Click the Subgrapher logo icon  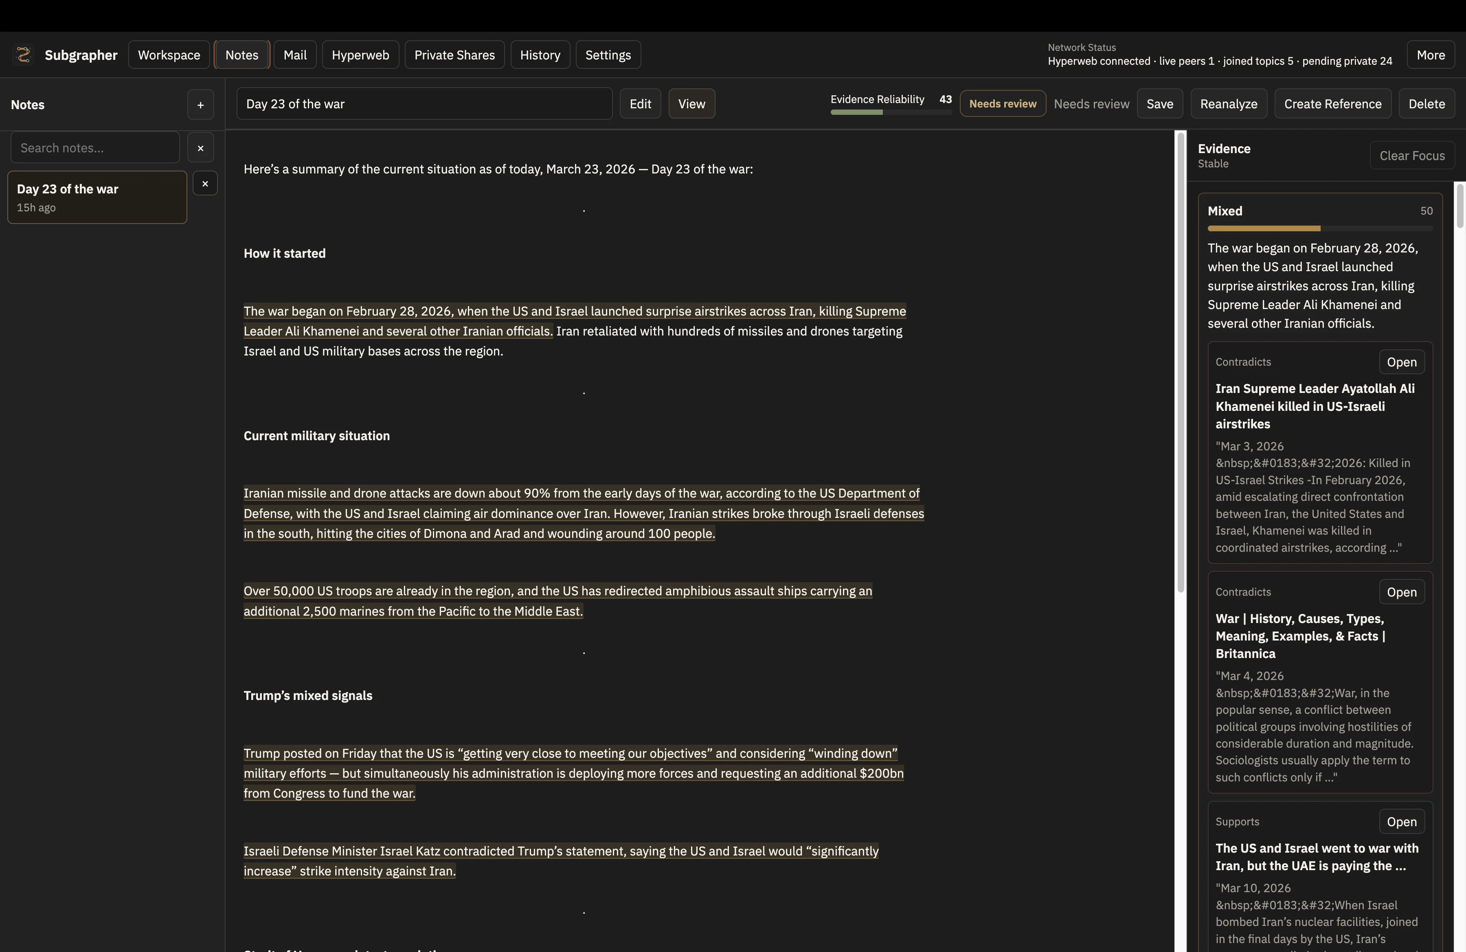pyautogui.click(x=23, y=54)
